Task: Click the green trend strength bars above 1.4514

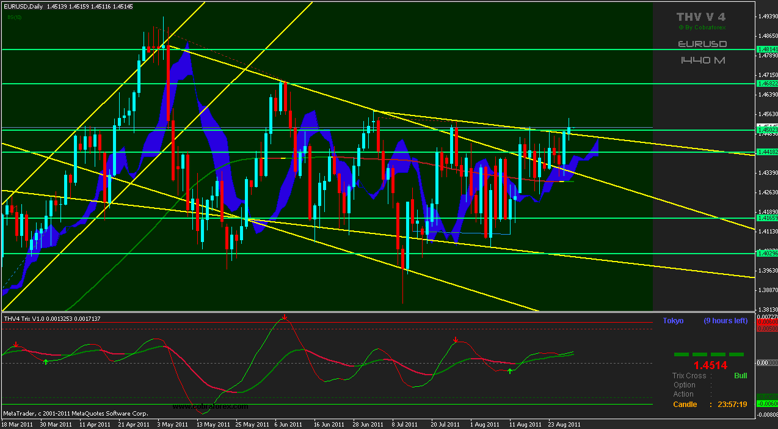Action: click(x=708, y=354)
